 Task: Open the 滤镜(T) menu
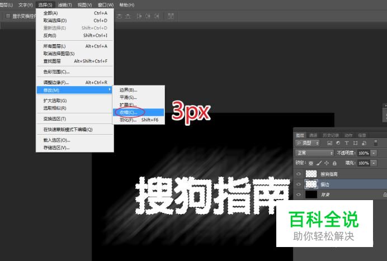tap(65, 4)
